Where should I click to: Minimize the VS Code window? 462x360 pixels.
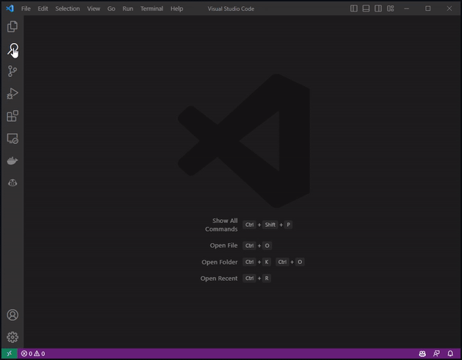407,8
